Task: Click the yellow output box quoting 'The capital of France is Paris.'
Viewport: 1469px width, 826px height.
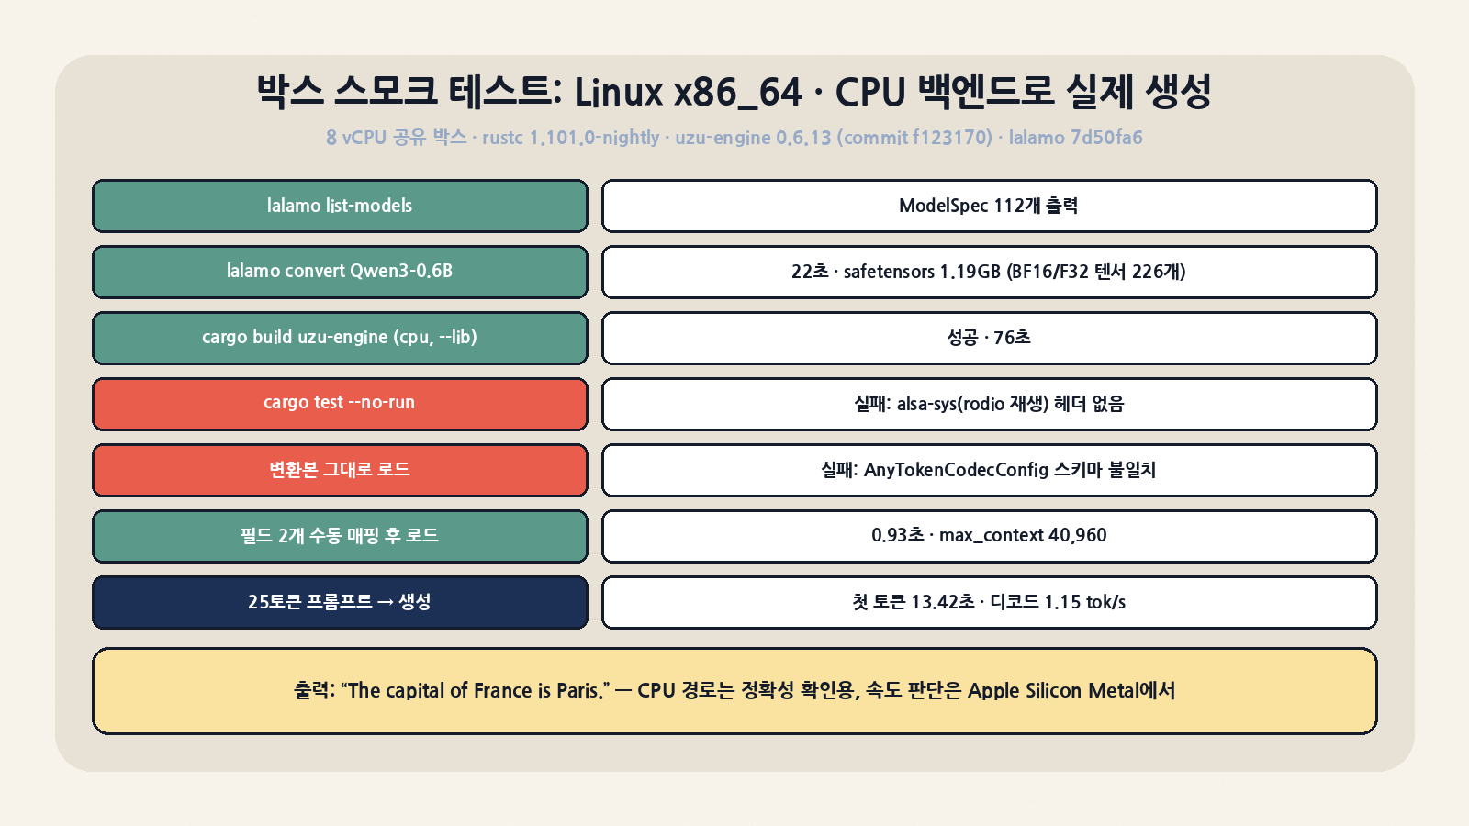Action: pos(734,691)
